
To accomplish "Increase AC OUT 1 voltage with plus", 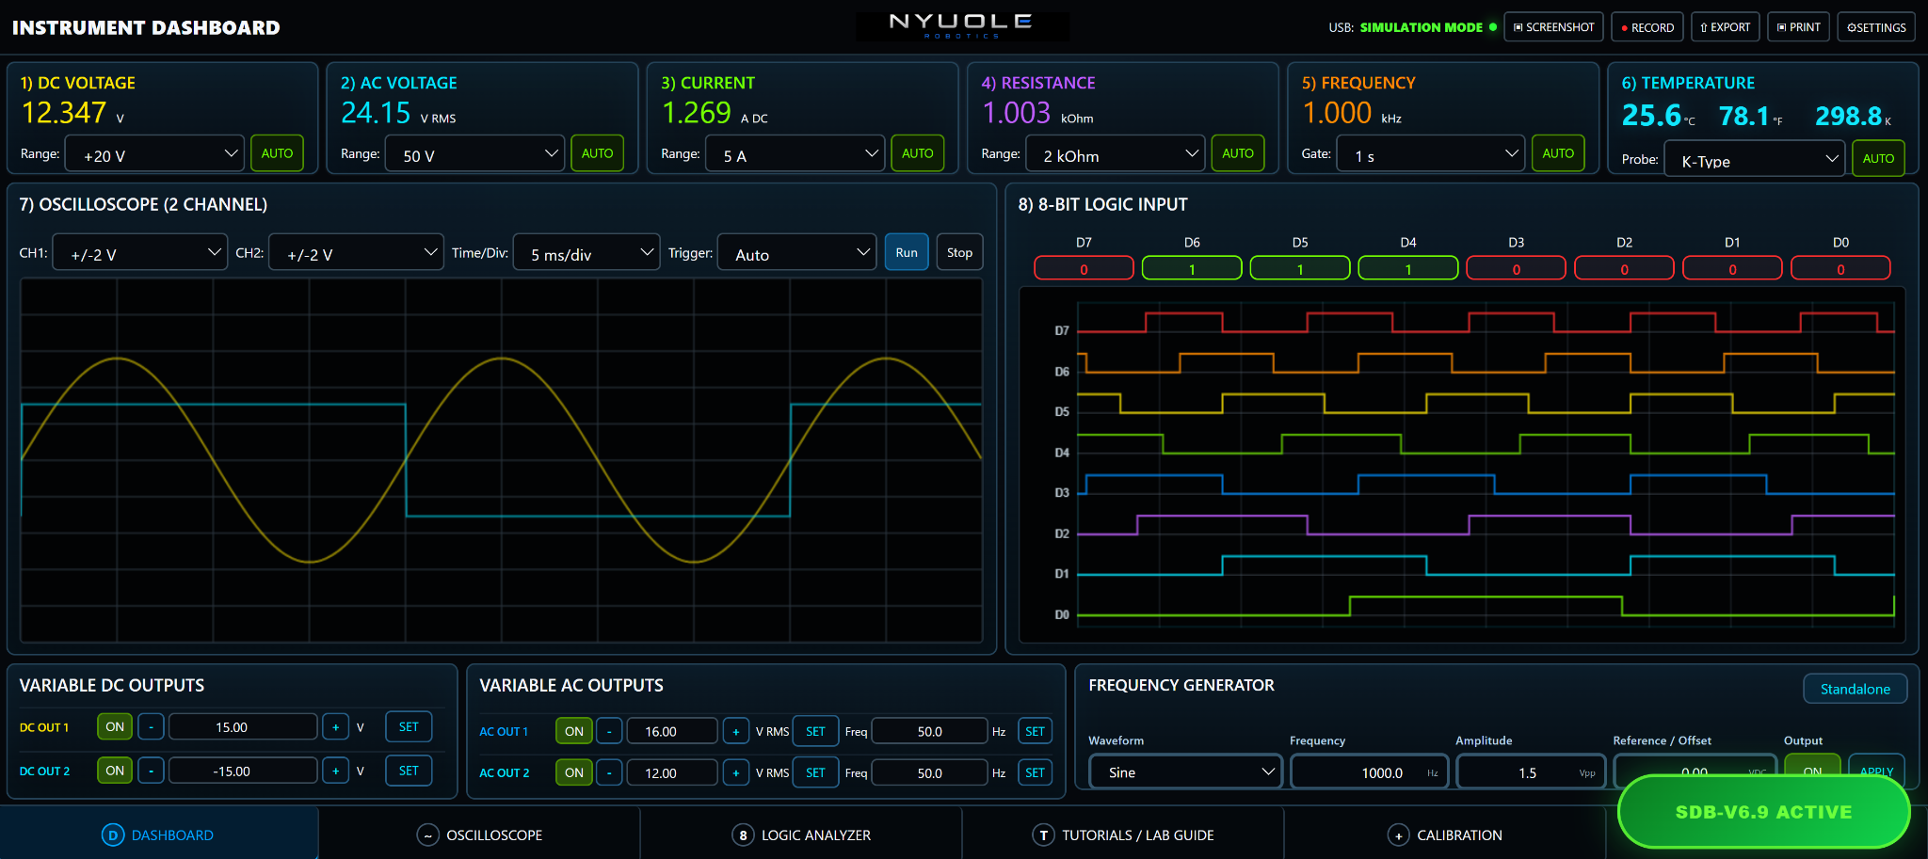I will (736, 731).
